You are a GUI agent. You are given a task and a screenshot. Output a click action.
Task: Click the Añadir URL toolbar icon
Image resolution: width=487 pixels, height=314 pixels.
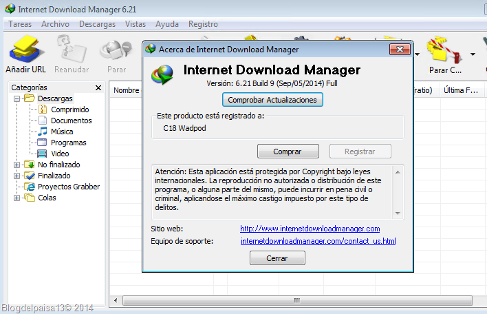pyautogui.click(x=25, y=49)
